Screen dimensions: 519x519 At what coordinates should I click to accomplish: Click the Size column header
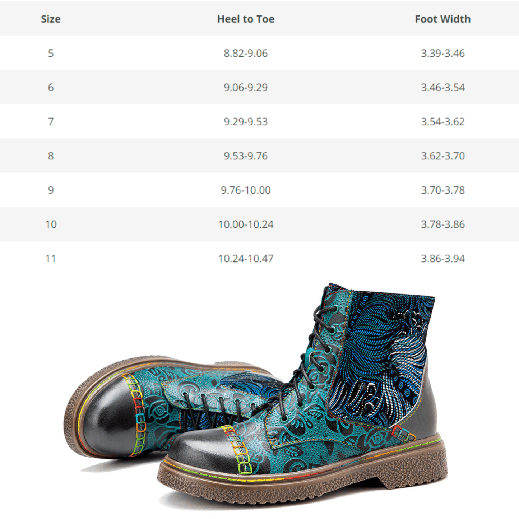click(x=51, y=19)
